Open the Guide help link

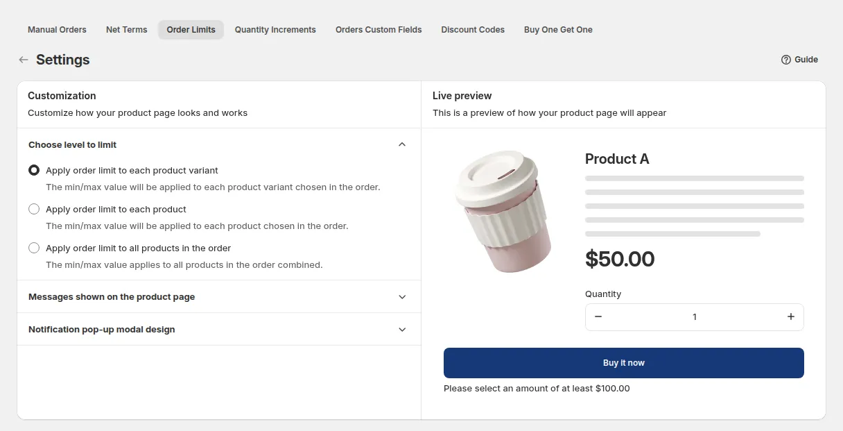[x=799, y=60]
